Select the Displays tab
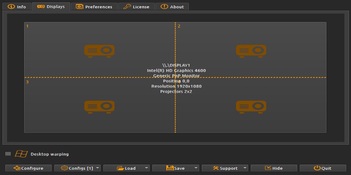Image resolution: width=351 pixels, height=175 pixels. tap(51, 7)
